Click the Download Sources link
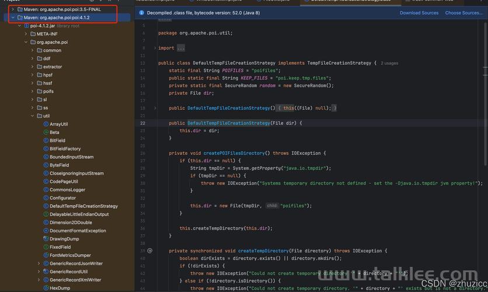The height and width of the screenshot is (292, 488). coord(419,13)
